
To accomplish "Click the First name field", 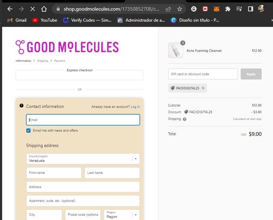I will coord(54,173).
